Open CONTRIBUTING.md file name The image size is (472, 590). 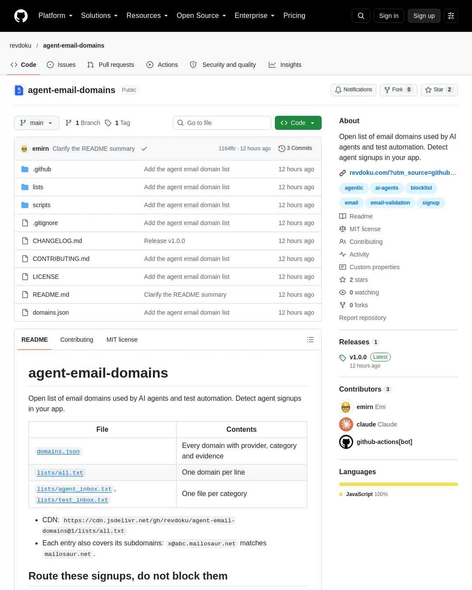click(61, 259)
